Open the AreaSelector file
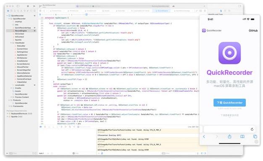This screenshot has width=263, height=161. [22, 61]
